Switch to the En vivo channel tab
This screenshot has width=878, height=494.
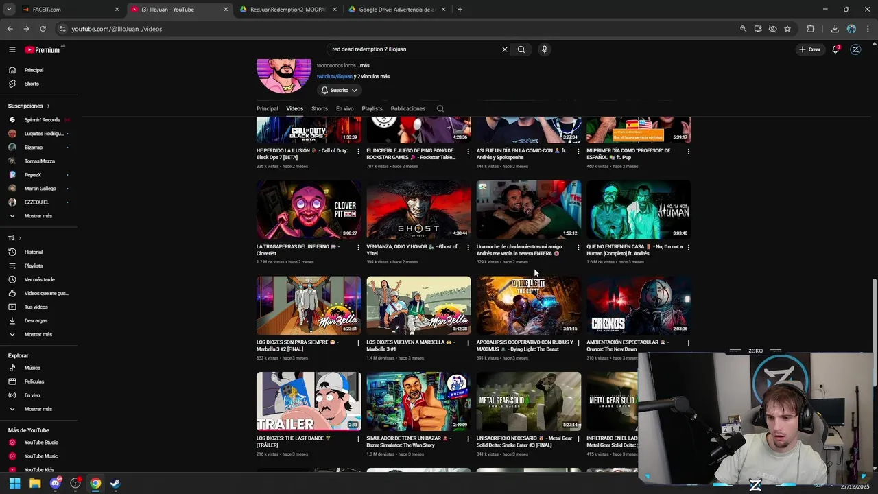344,108
